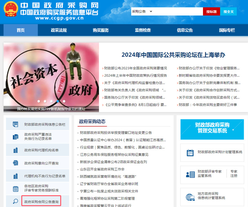Viewport: 248px width, 207px height.
Task: Open 财政部公布2023年全国政府采购简要情况
Action: coord(135,68)
